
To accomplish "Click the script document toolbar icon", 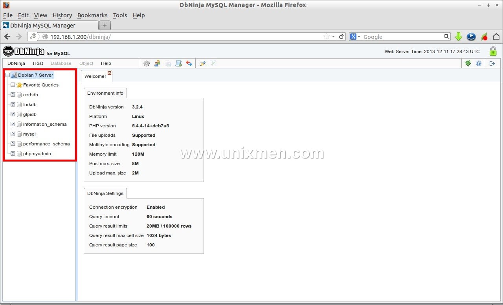I will [178, 63].
